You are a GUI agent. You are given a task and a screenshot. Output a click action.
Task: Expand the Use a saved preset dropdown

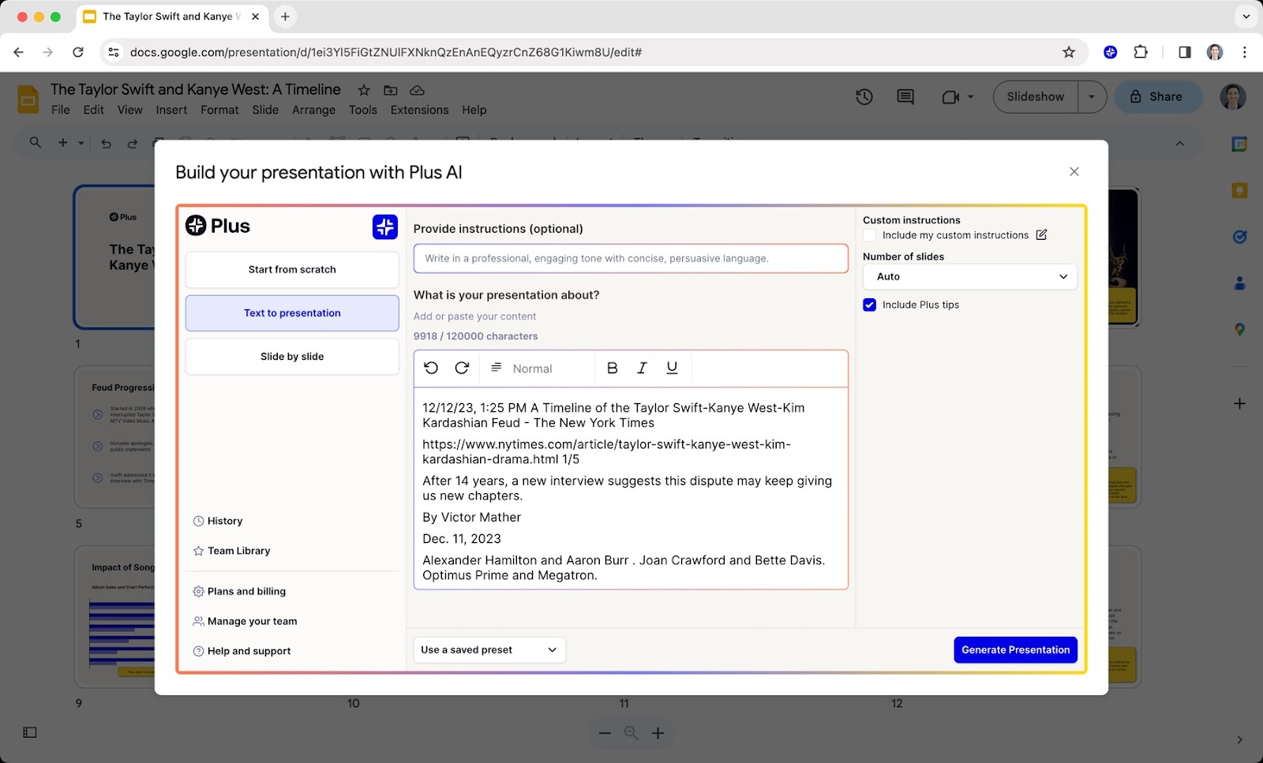[489, 650]
